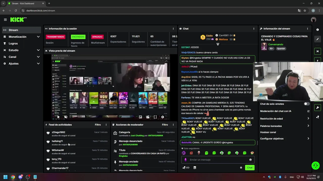Click the lightning bolt quick actions icon
This screenshot has width=323, height=181.
tap(317, 60)
